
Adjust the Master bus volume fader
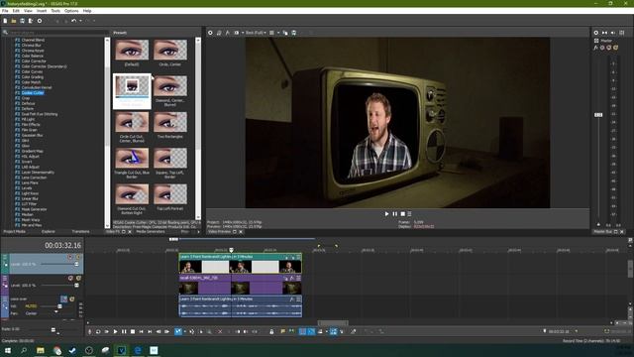tap(598, 115)
